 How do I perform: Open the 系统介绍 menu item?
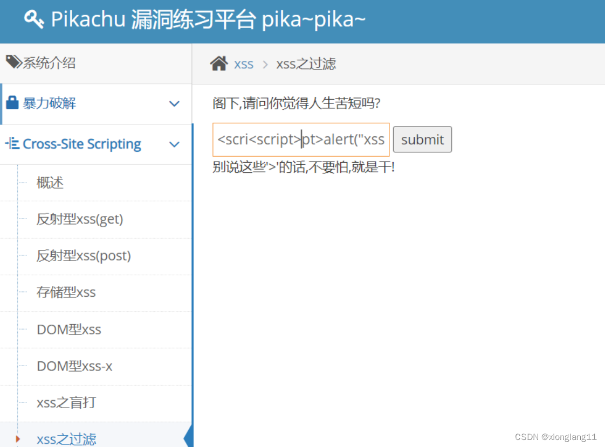click(x=95, y=63)
